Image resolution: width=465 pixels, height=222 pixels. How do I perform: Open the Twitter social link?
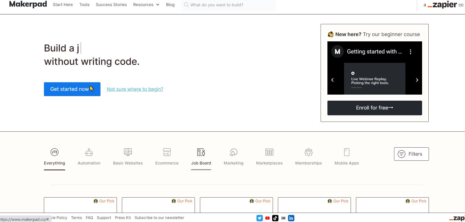(260, 218)
